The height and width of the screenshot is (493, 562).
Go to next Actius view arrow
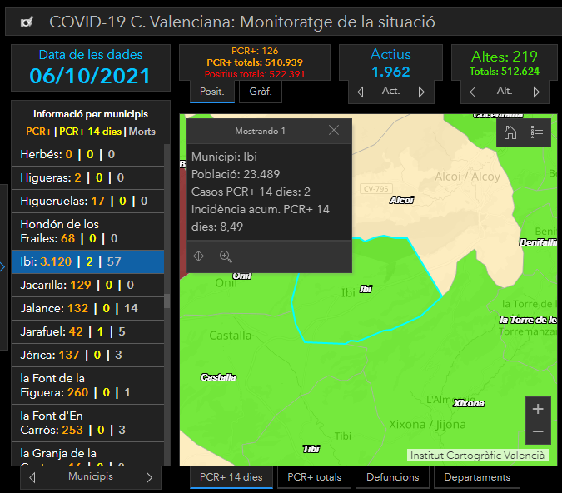421,92
